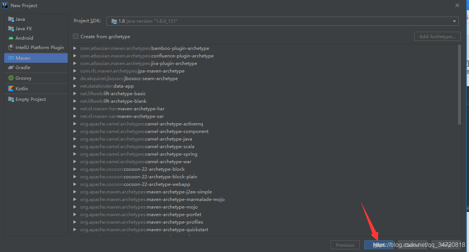
Task: Select maven-archetype-marmalade-mojo row
Action: pos(265,199)
